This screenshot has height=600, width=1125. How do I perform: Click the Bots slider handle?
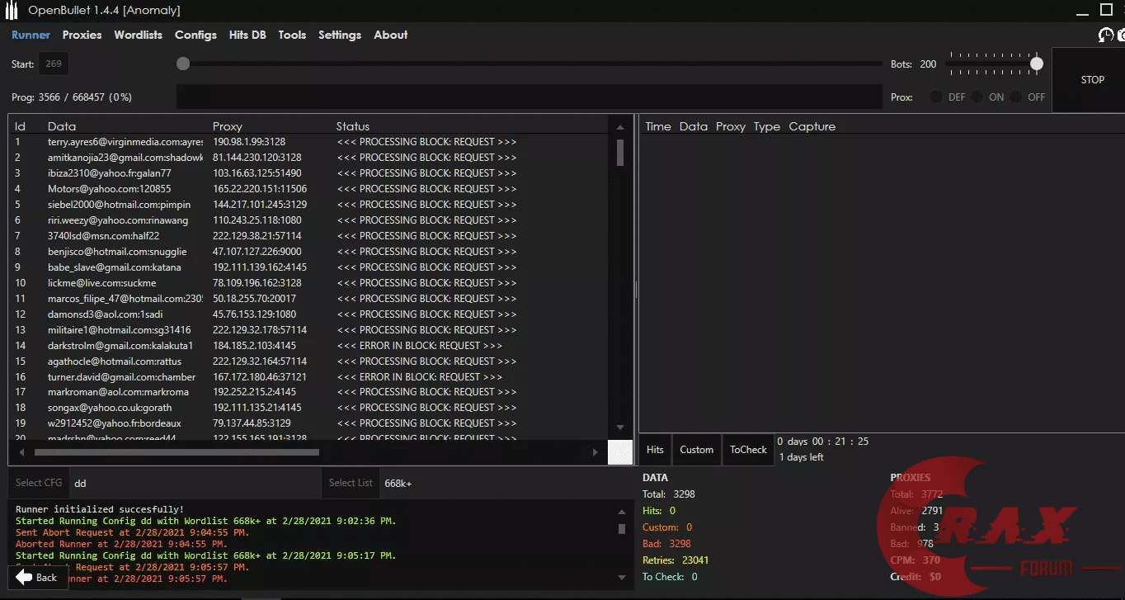[x=1037, y=64]
